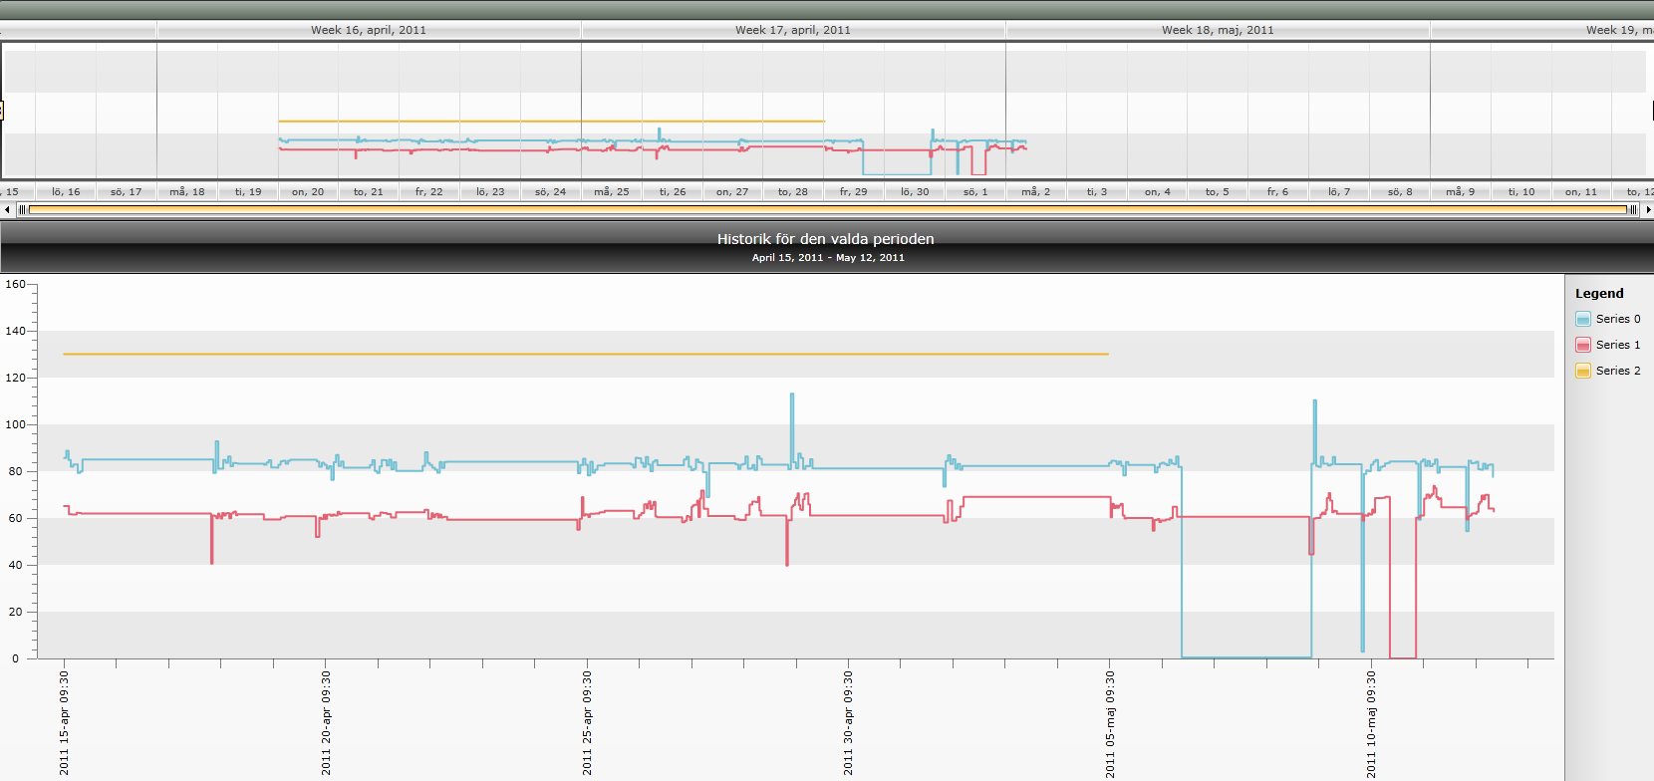
Task: Select the Week 17, april, 2011 header
Action: click(x=793, y=30)
